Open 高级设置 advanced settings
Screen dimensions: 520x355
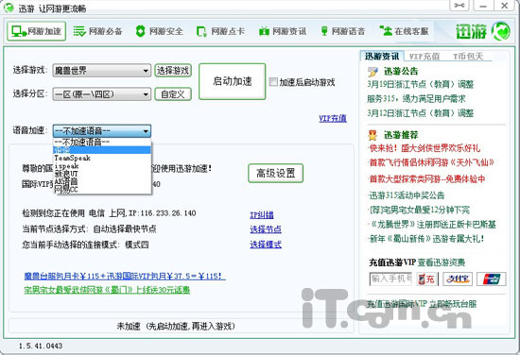275,173
